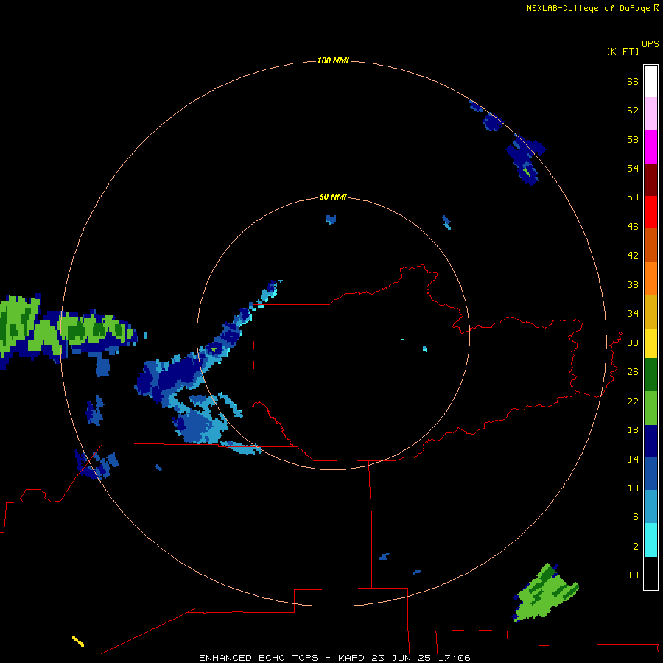The height and width of the screenshot is (663, 663).
Task: Select the bright red legend swatch
Action: point(650,212)
